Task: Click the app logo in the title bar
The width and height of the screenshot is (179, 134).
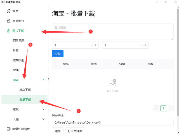Action: coord(3,2)
